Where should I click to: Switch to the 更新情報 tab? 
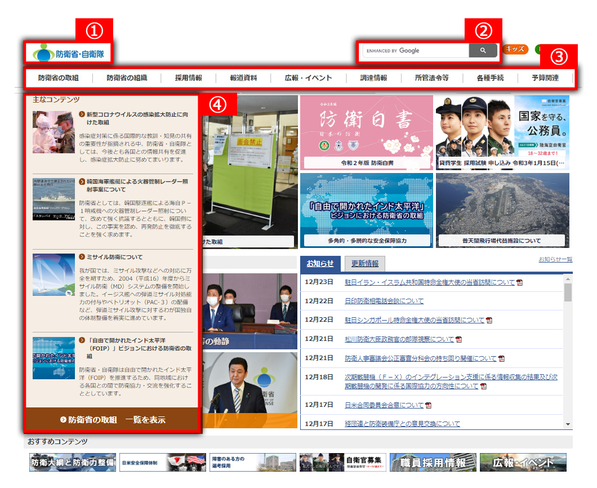[365, 264]
